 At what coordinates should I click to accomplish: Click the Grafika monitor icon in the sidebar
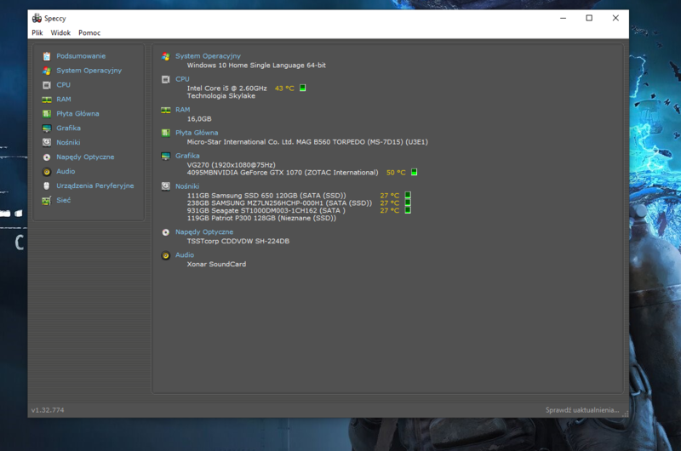[47, 128]
